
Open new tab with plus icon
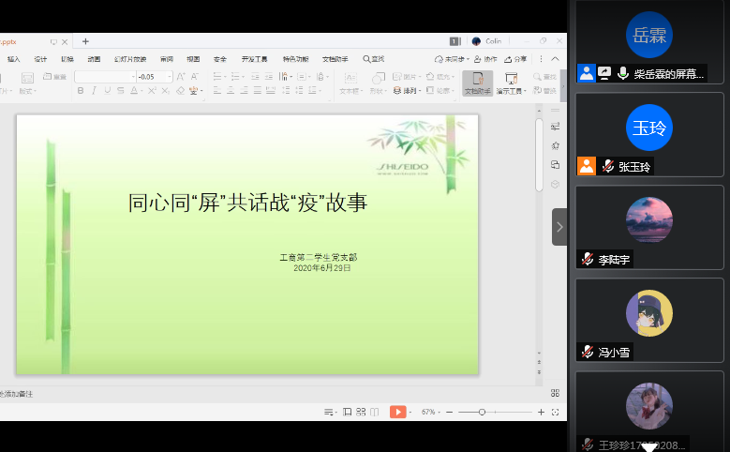point(85,41)
